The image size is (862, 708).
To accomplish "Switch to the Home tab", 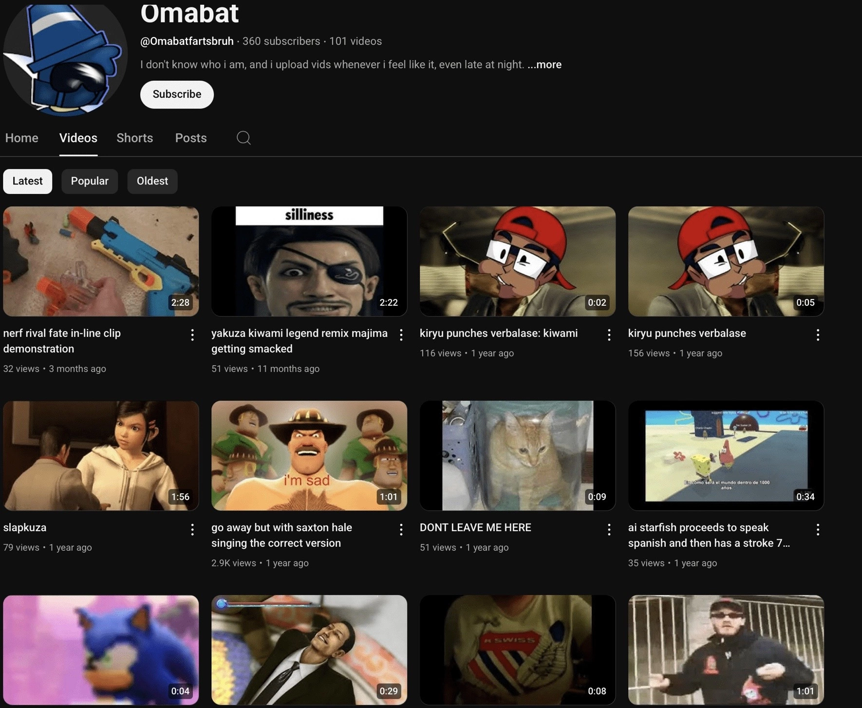I will (22, 138).
